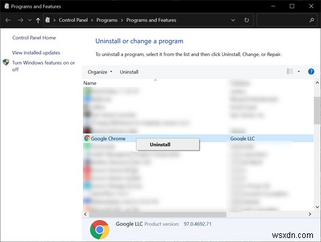Select Programs and Features breadcrumb
This screenshot has width=321, height=242.
(151, 20)
